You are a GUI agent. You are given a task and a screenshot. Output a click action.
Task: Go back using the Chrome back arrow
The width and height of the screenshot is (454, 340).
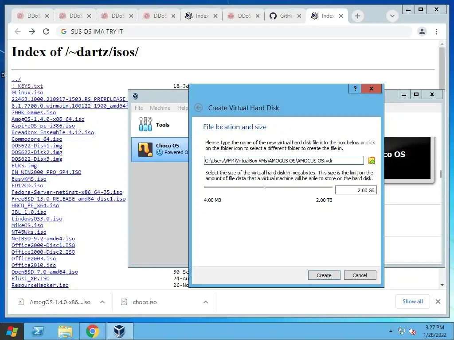[x=18, y=31]
